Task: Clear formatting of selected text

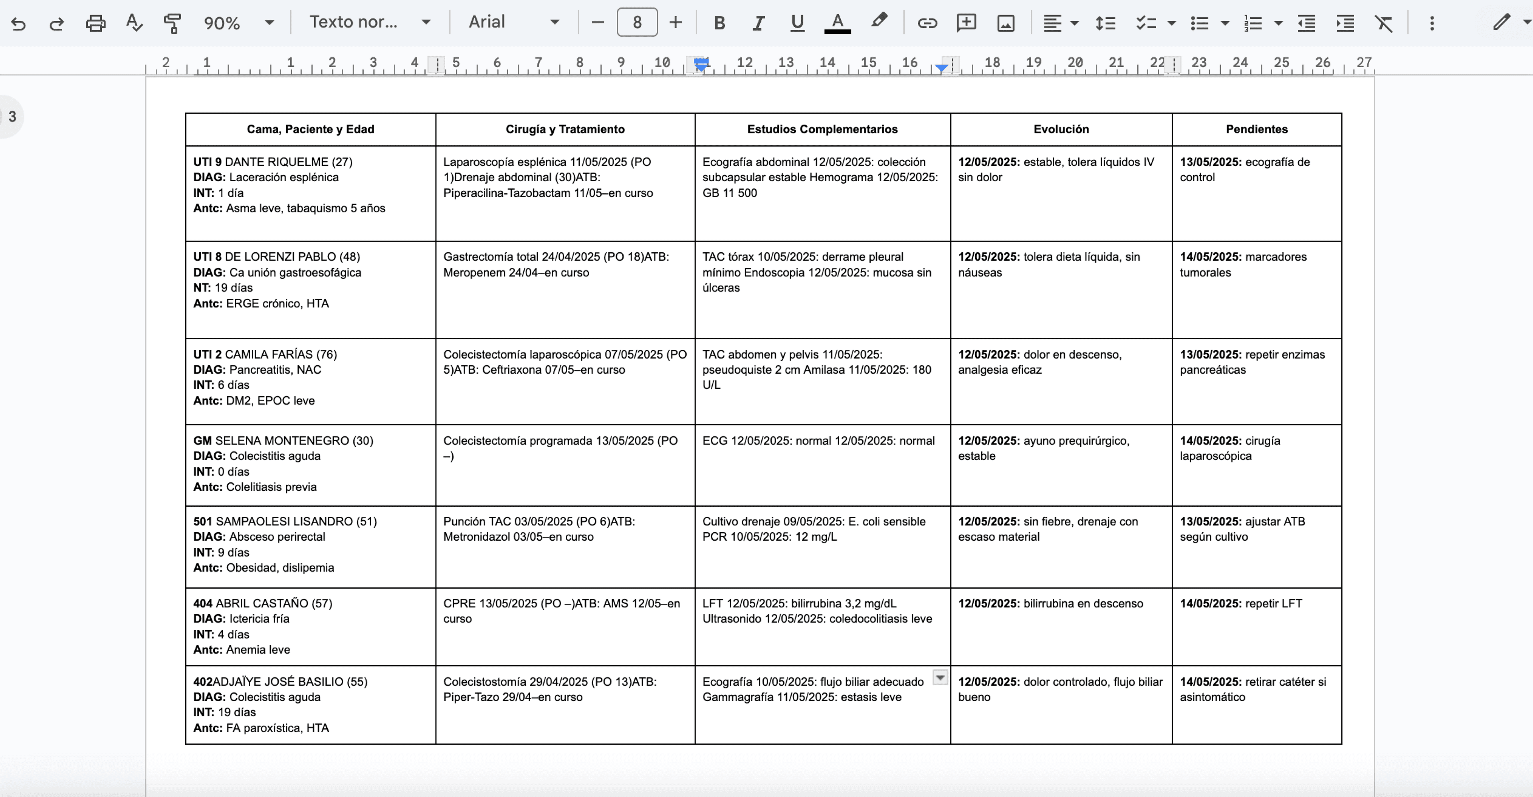Action: [1383, 23]
